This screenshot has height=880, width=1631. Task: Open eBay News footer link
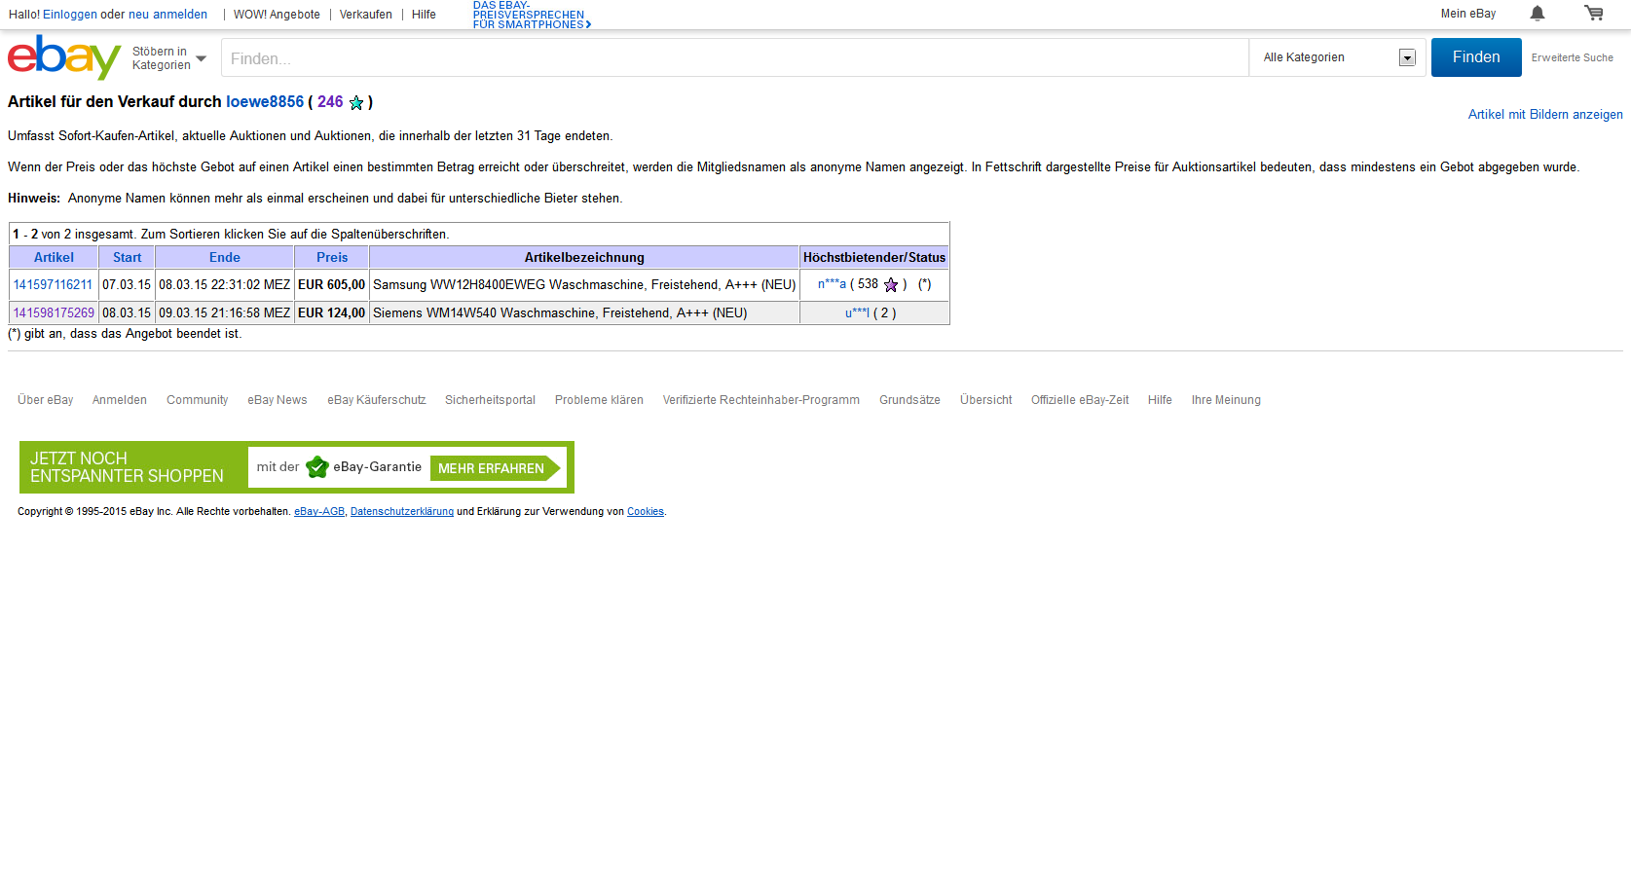[277, 400]
